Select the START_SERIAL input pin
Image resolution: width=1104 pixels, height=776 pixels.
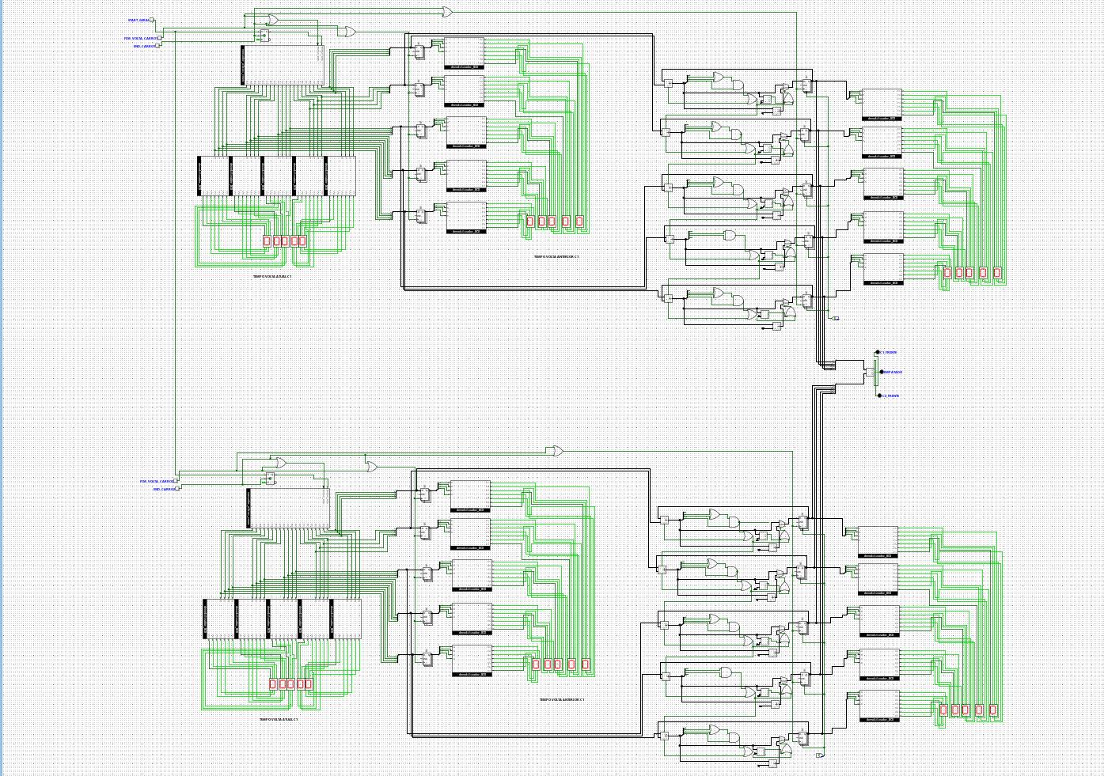153,21
